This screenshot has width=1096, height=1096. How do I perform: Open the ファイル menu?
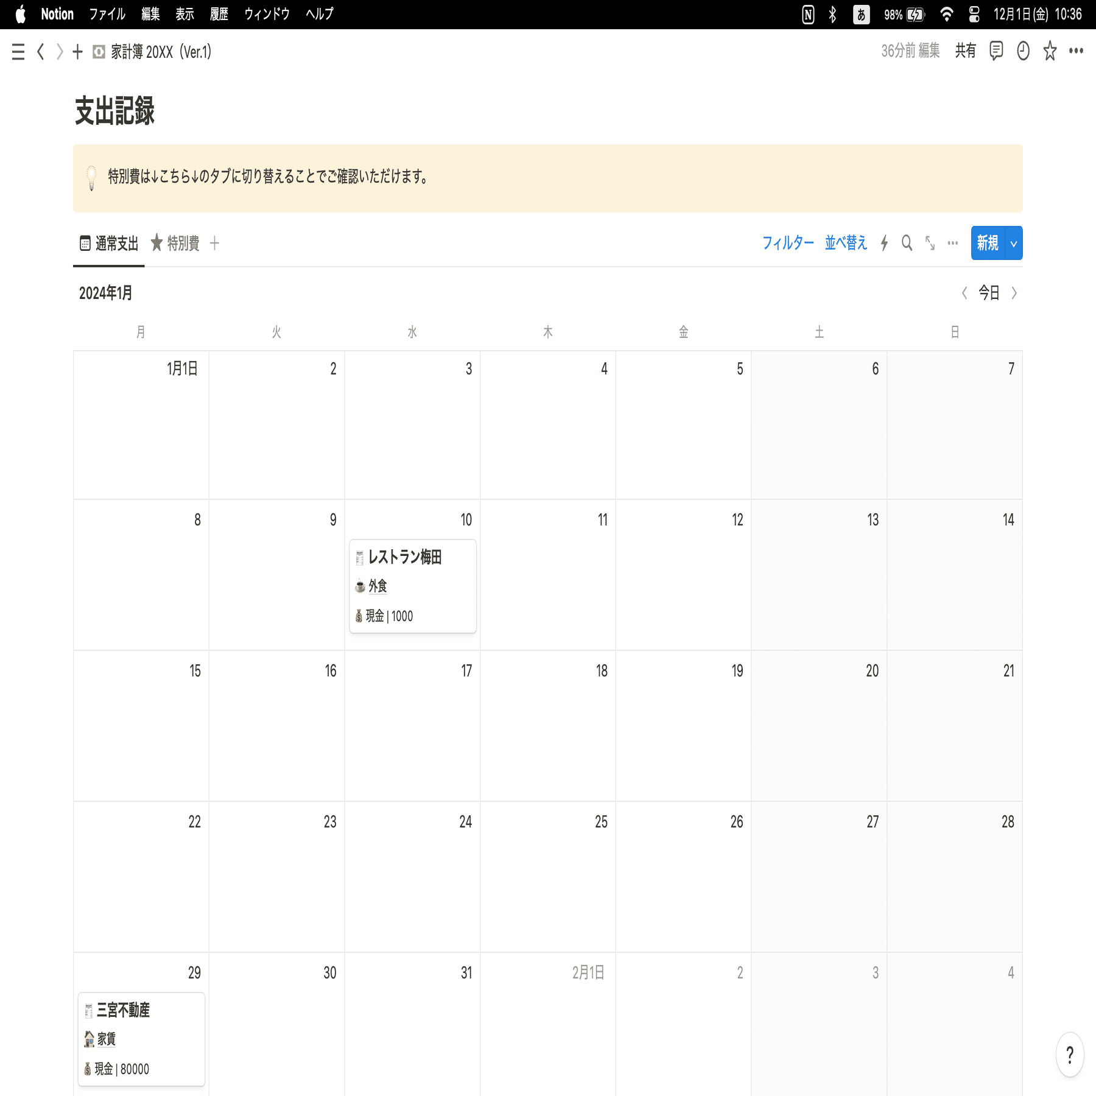(x=107, y=14)
